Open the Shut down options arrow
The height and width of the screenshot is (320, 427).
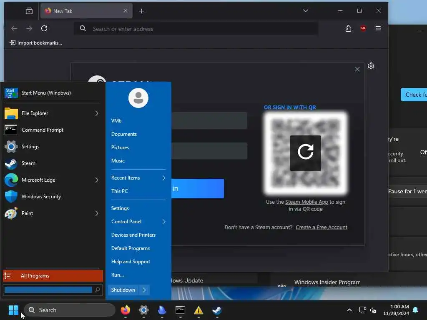click(x=144, y=290)
